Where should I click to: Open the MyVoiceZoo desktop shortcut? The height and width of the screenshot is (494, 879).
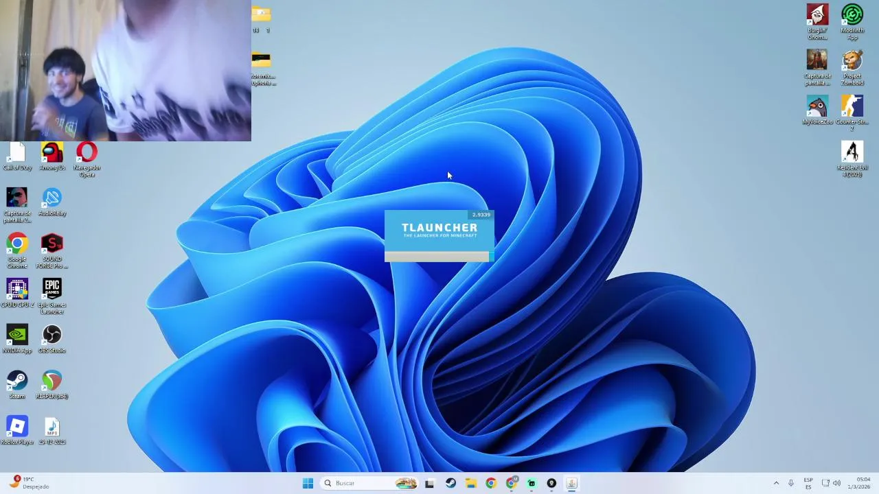(x=817, y=110)
